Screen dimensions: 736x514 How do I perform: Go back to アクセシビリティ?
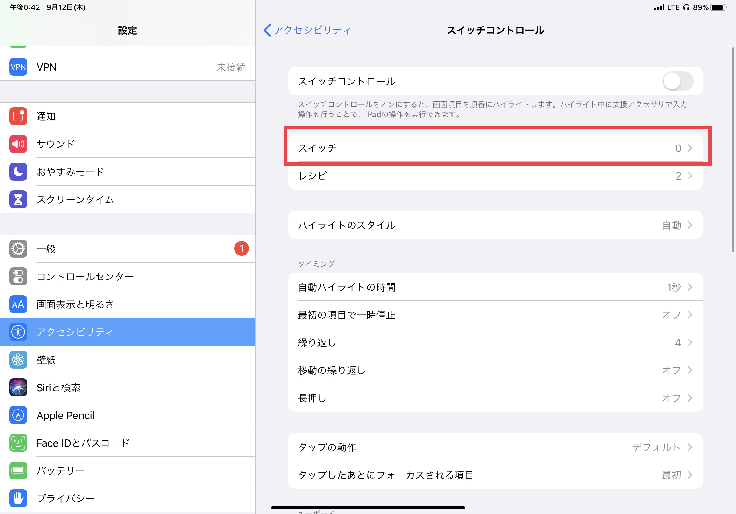[307, 31]
